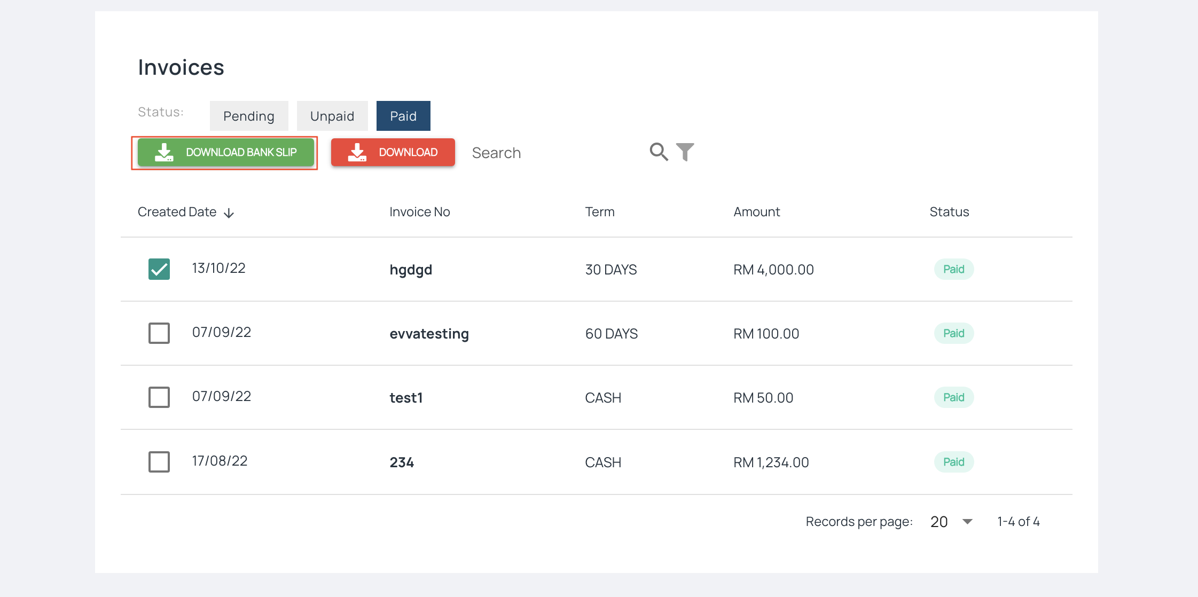The width and height of the screenshot is (1198, 597).
Task: Click Paid badge on RM 50.00 row
Action: point(953,397)
